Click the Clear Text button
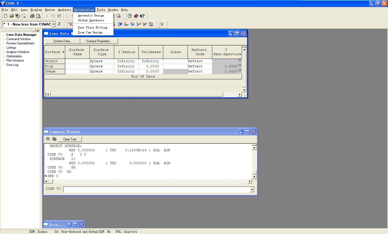This screenshot has height=234, width=388. pyautogui.click(x=70, y=139)
